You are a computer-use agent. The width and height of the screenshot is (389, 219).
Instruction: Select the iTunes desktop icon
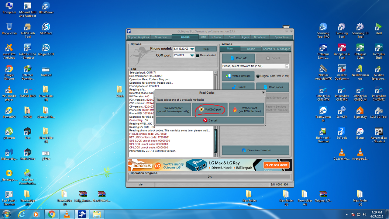tap(360, 133)
